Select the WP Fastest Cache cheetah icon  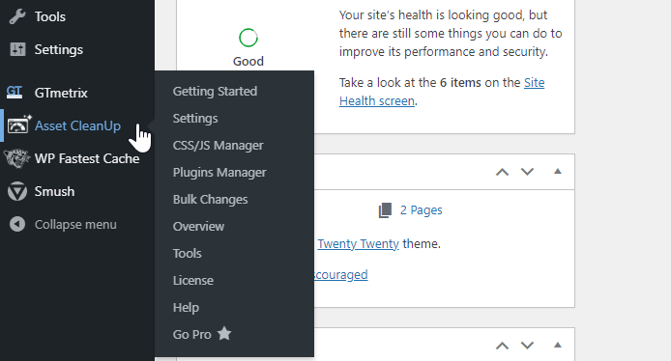pyautogui.click(x=17, y=158)
